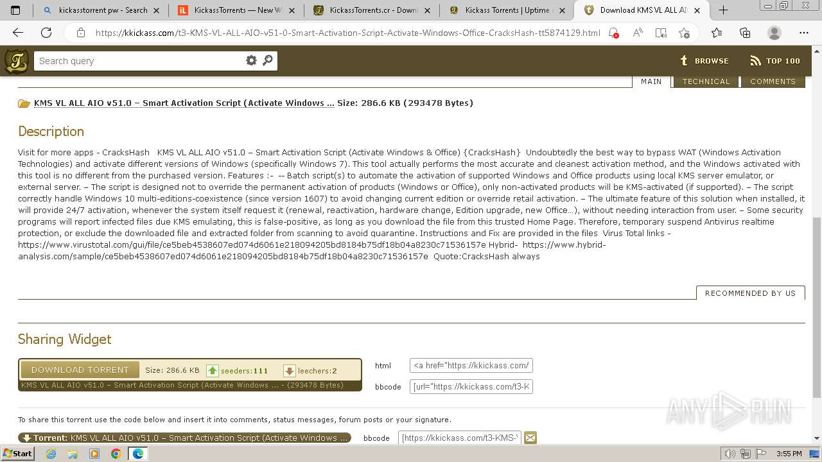Open the Windows Start menu
Viewport: 822px width, 462px height.
(x=18, y=453)
